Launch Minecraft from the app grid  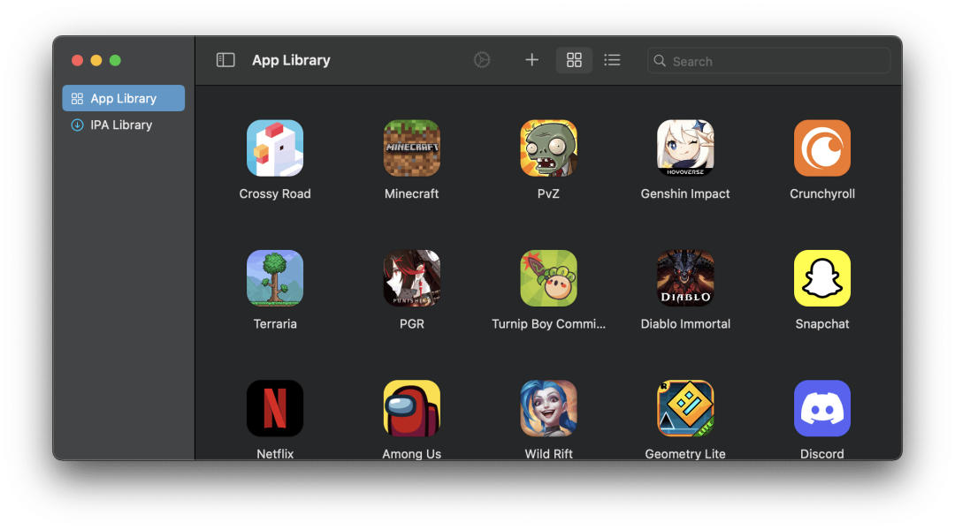coord(411,148)
